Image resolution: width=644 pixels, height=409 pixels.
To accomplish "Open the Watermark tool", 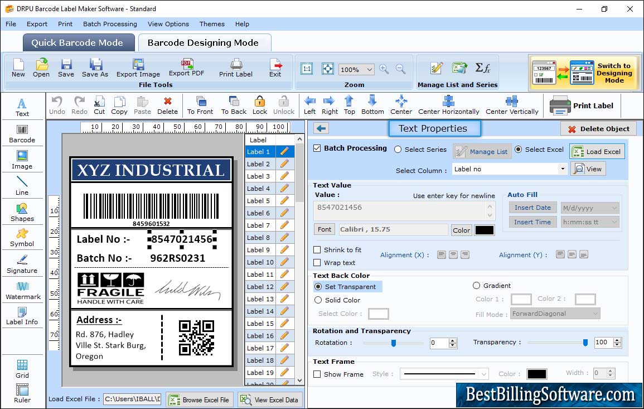I will (23, 291).
